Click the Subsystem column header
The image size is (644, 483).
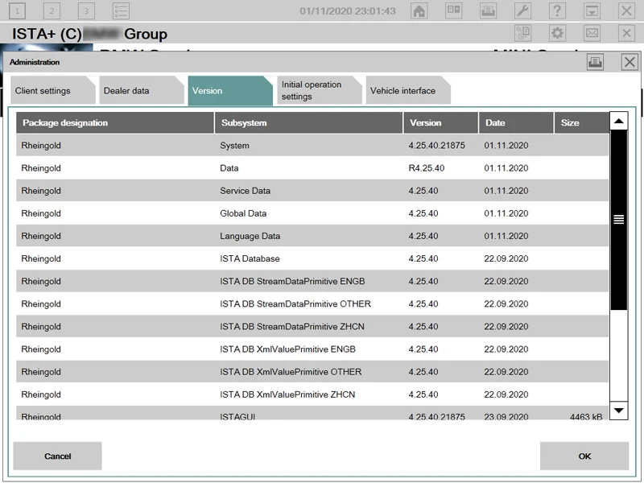308,123
